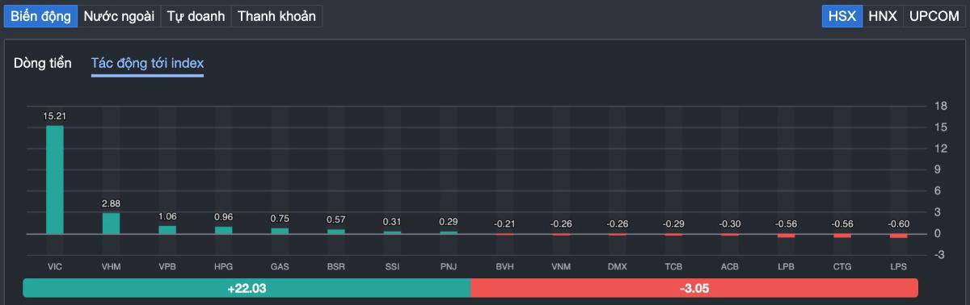
Task: Choose the UPCOM exchange
Action: pyautogui.click(x=934, y=16)
